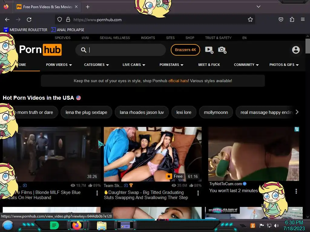
Task: Open the user account avatar icon
Action: [296, 50]
